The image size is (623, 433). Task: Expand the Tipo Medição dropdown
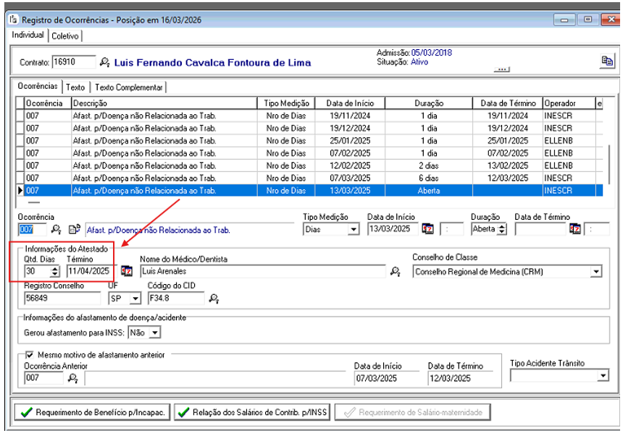pos(354,229)
